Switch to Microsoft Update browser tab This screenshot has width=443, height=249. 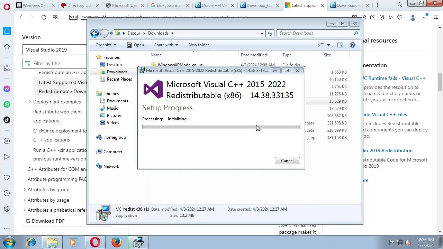125,5
